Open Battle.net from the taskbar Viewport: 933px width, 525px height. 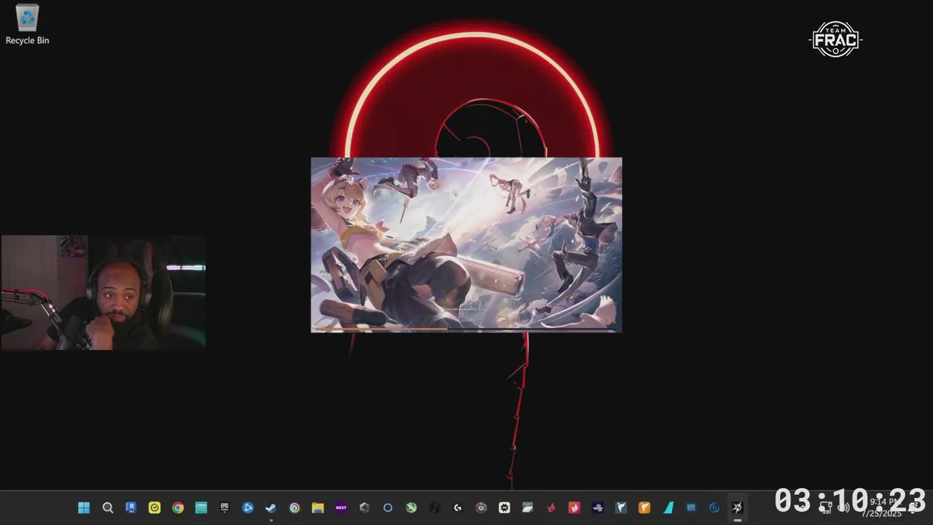point(248,507)
